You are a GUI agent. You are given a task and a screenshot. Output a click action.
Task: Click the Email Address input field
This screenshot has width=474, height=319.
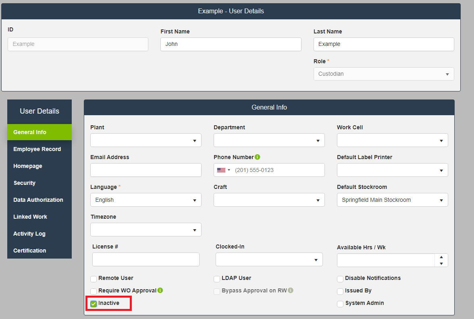(x=146, y=170)
